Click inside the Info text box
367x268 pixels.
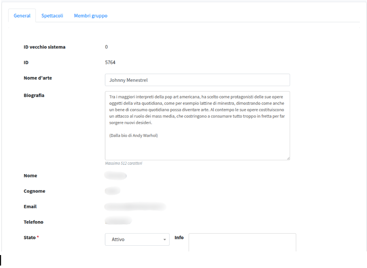coord(242,242)
